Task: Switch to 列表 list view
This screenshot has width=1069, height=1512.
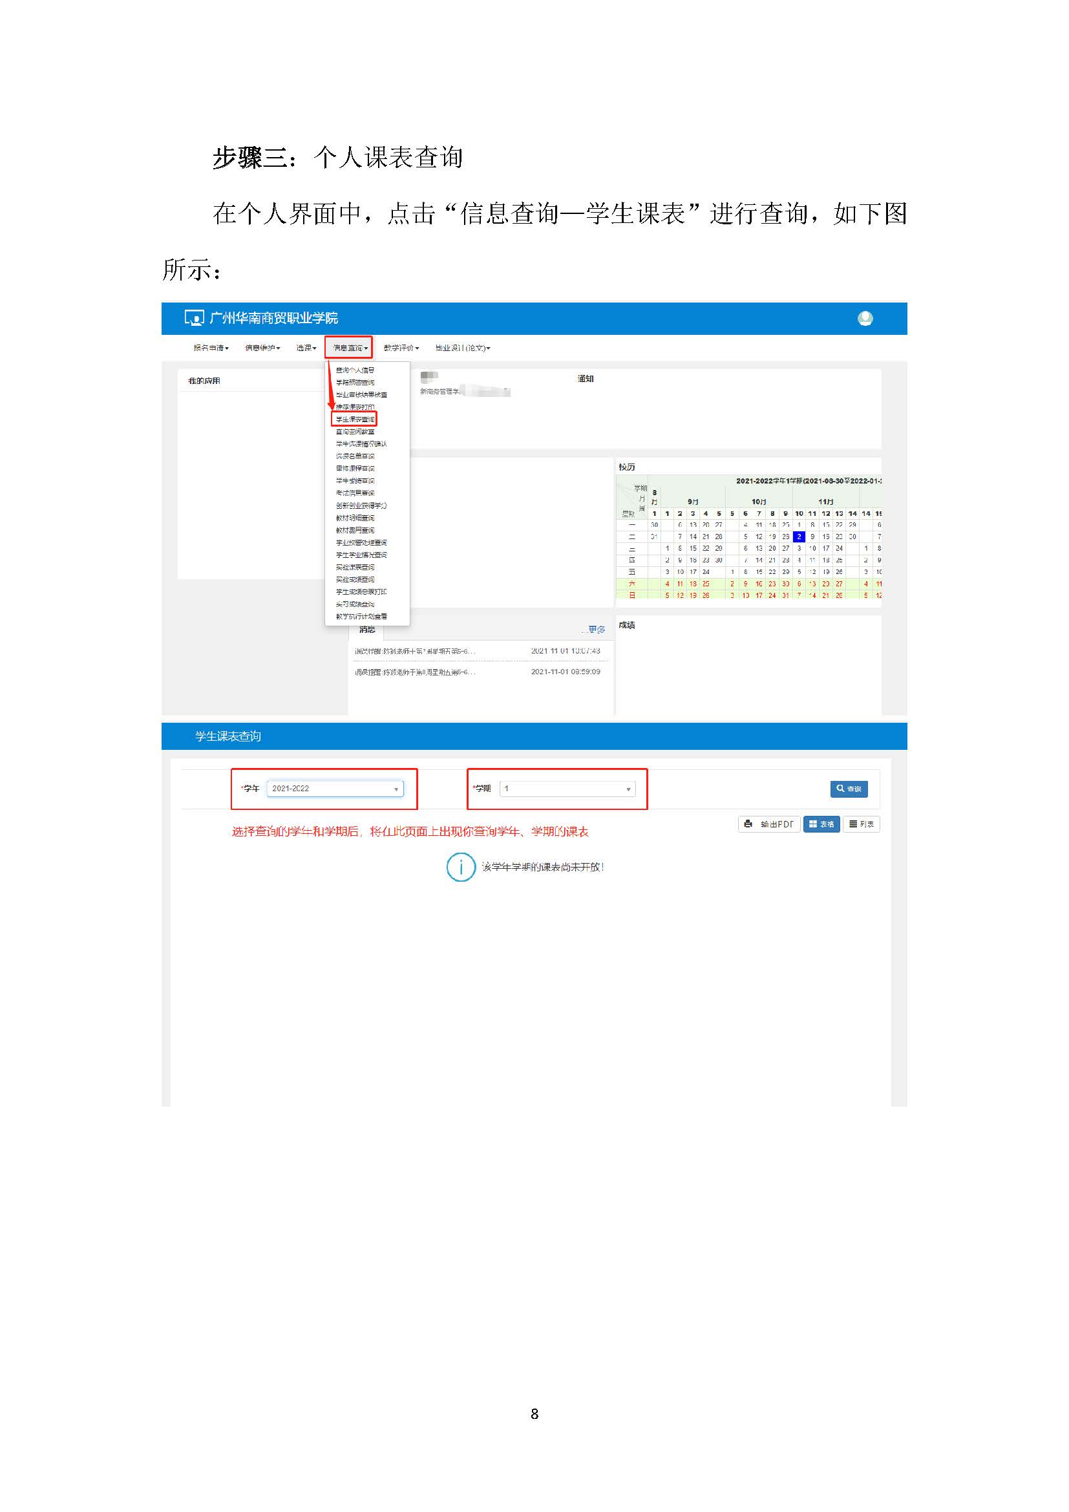Action: pos(861,824)
